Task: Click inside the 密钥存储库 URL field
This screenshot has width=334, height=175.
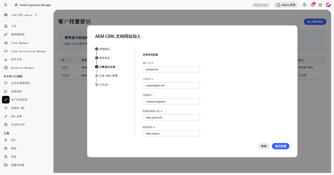Action: pos(171,117)
